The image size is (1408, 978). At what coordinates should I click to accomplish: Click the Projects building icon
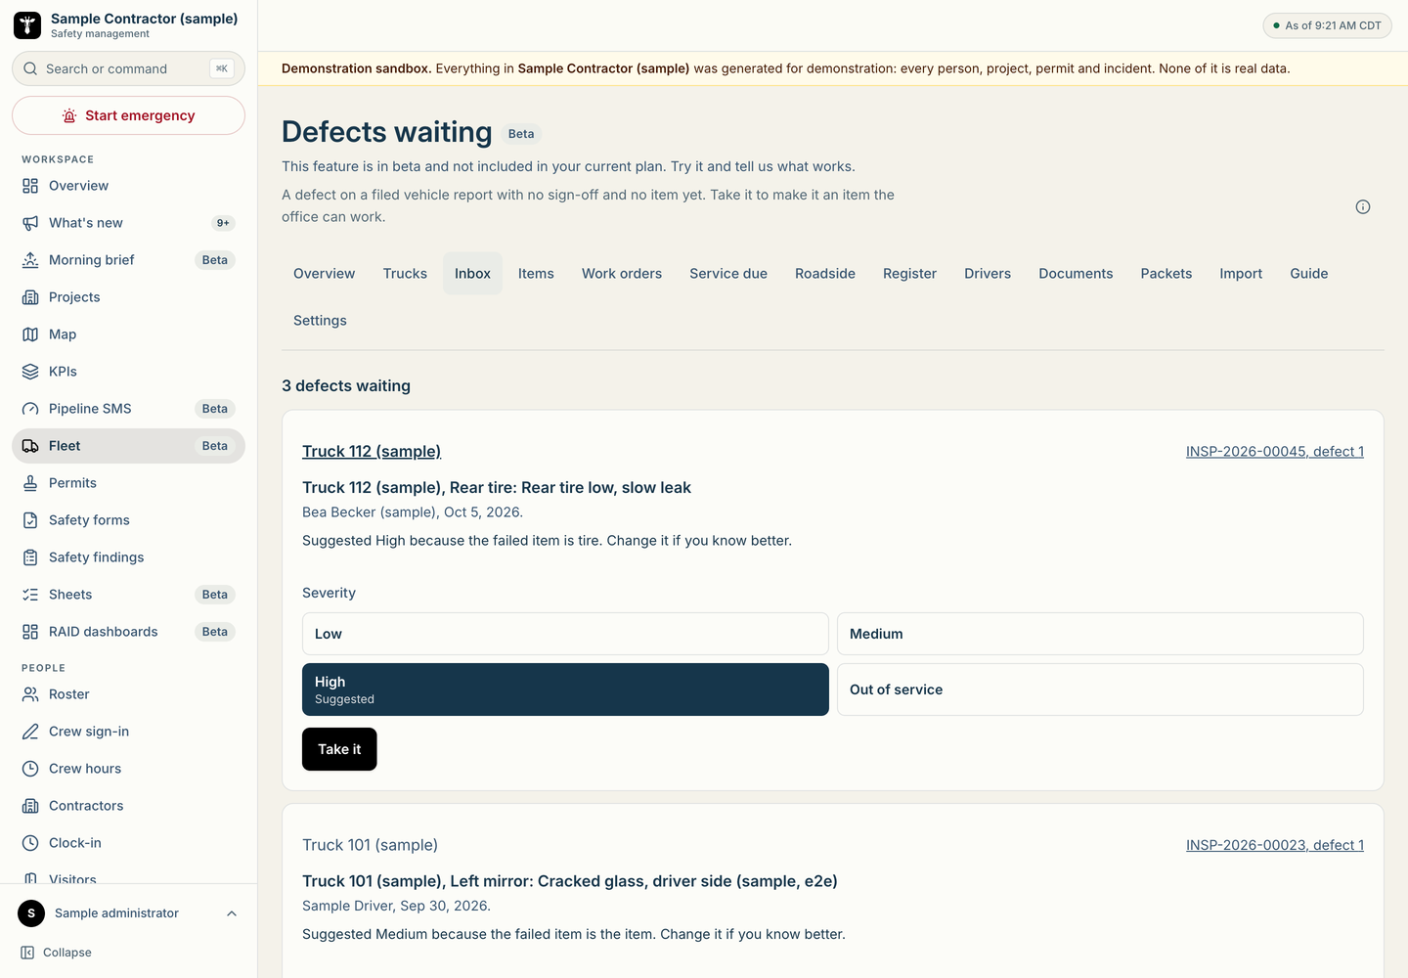30,297
